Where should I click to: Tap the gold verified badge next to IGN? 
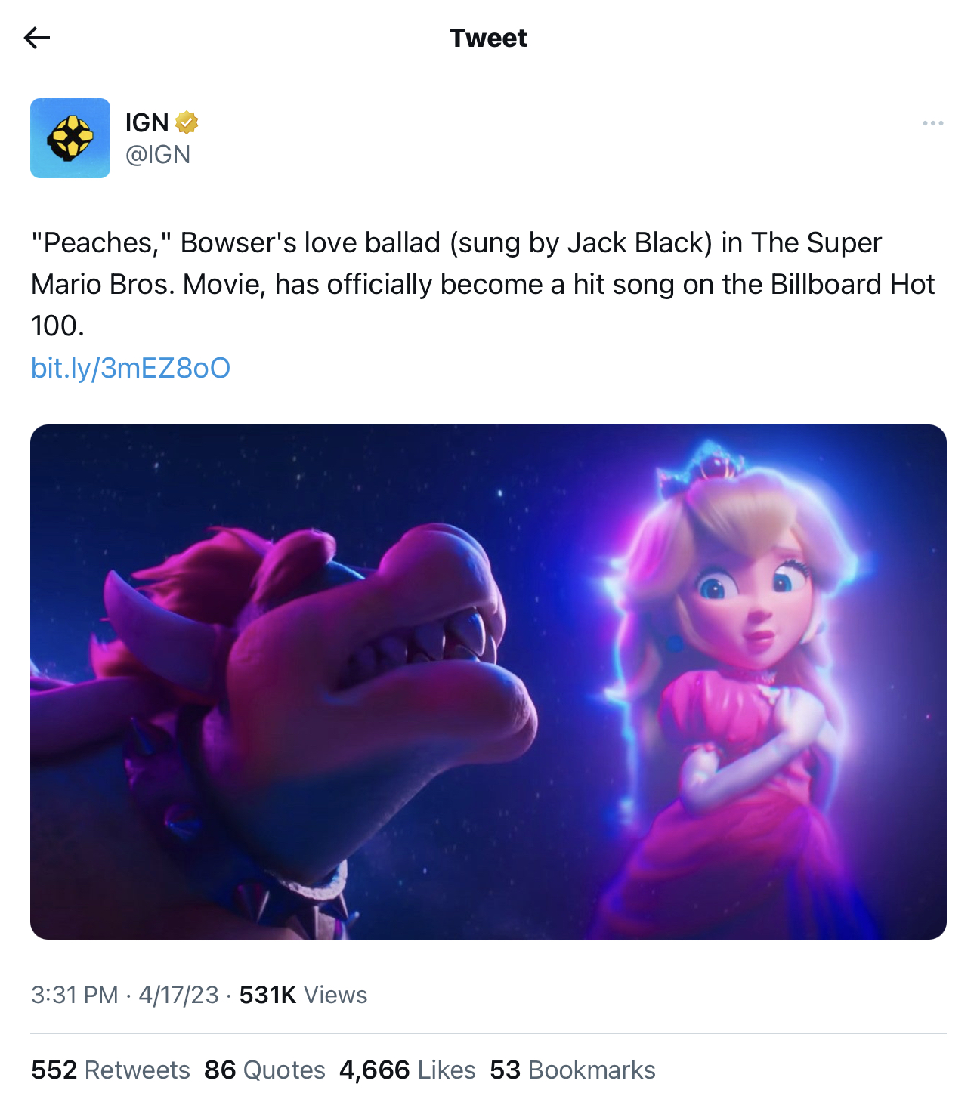pyautogui.click(x=187, y=122)
